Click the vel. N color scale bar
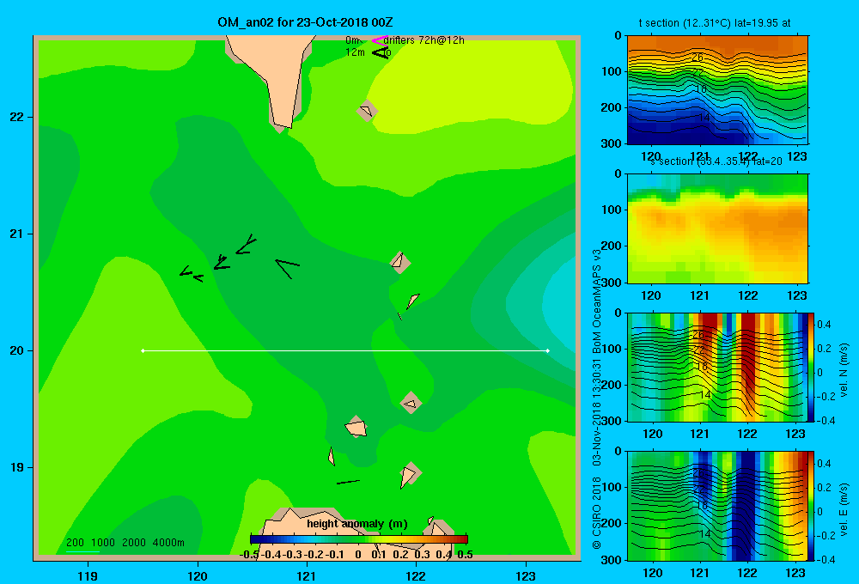This screenshot has width=859, height=584. point(811,367)
